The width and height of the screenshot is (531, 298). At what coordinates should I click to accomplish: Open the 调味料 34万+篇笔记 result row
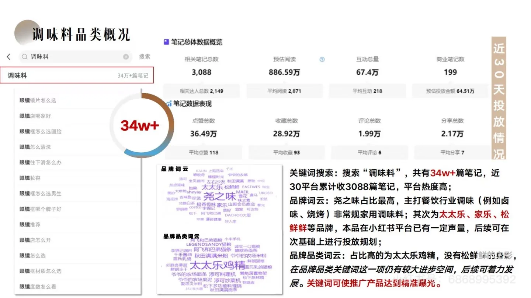(77, 75)
